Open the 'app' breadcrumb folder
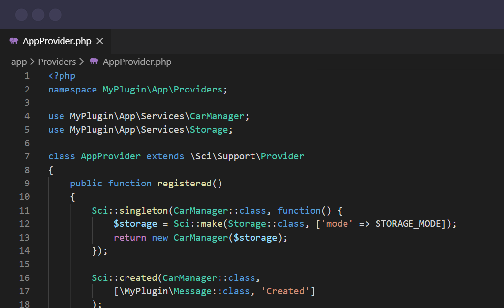504x308 pixels. [19, 62]
